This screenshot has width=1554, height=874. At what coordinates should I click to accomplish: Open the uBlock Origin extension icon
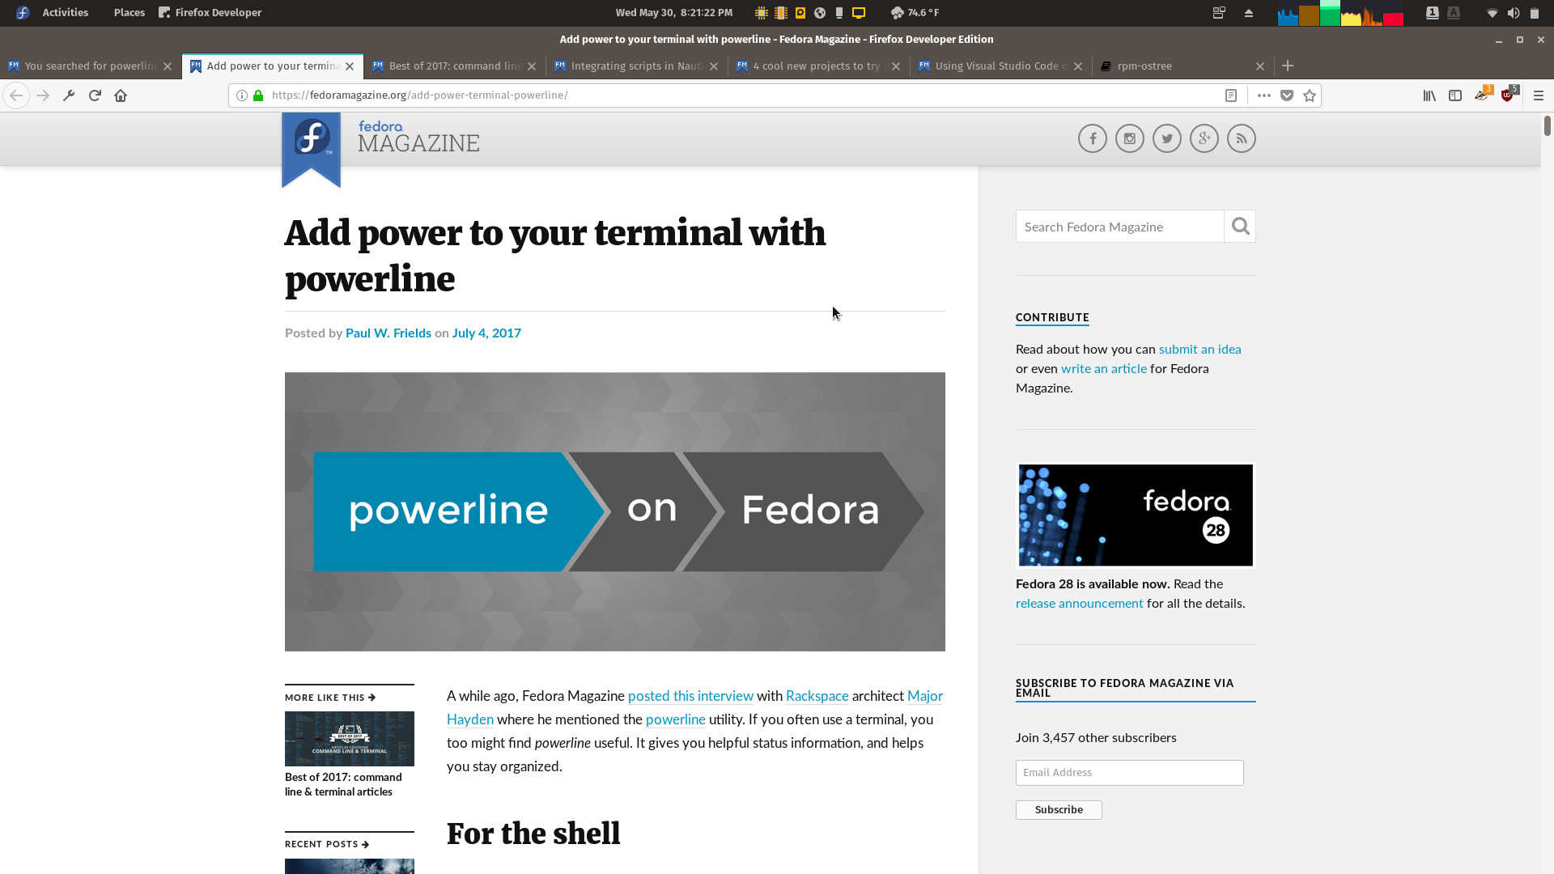pyautogui.click(x=1509, y=94)
